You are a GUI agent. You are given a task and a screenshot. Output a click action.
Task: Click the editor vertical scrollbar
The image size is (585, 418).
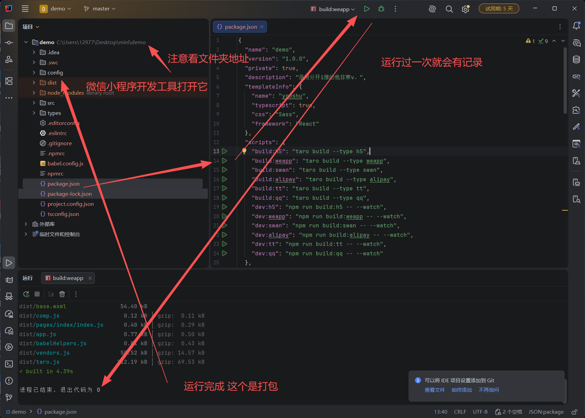click(565, 81)
